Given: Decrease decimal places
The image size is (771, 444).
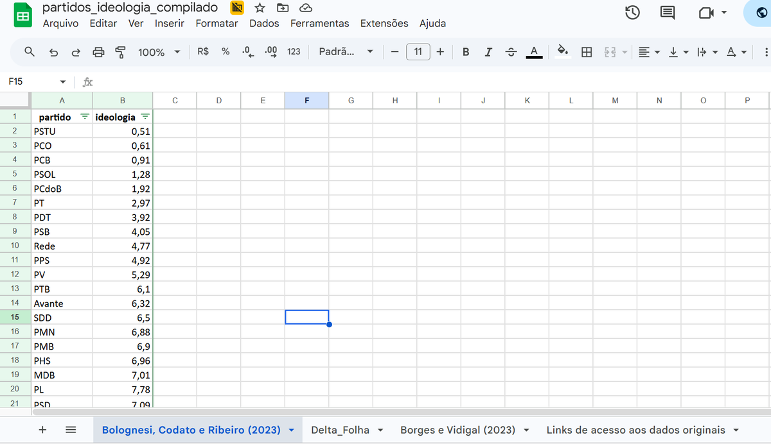Looking at the screenshot, I should [248, 51].
